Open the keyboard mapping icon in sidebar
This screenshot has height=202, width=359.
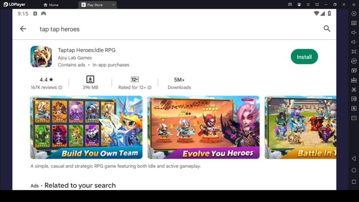point(354,23)
